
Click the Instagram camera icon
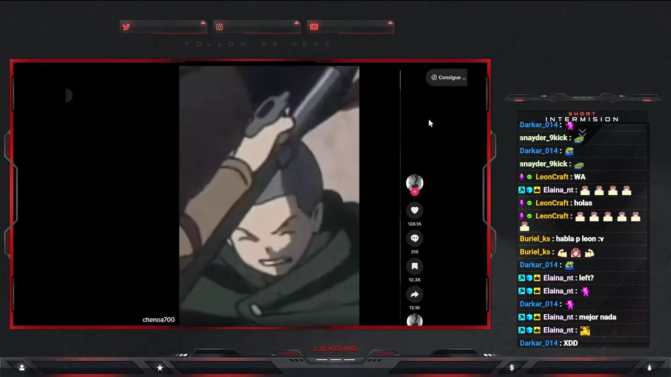point(220,27)
